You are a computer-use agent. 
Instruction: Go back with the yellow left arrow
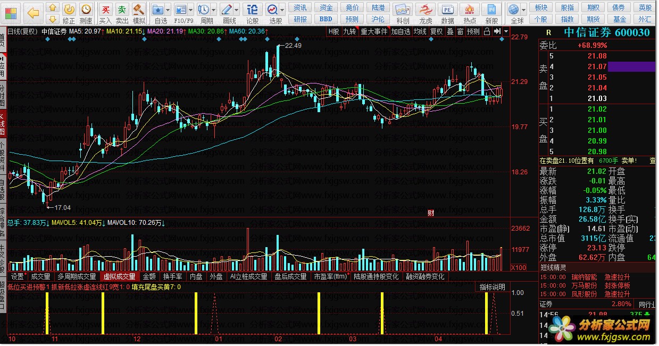tap(33, 12)
